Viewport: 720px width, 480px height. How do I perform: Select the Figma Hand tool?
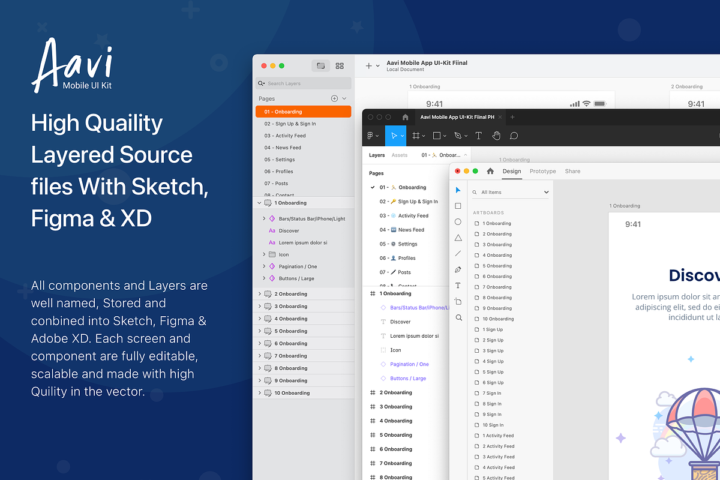tap(496, 136)
